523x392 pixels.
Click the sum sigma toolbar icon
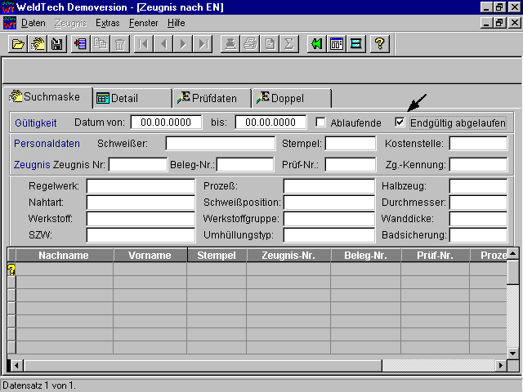[x=288, y=44]
